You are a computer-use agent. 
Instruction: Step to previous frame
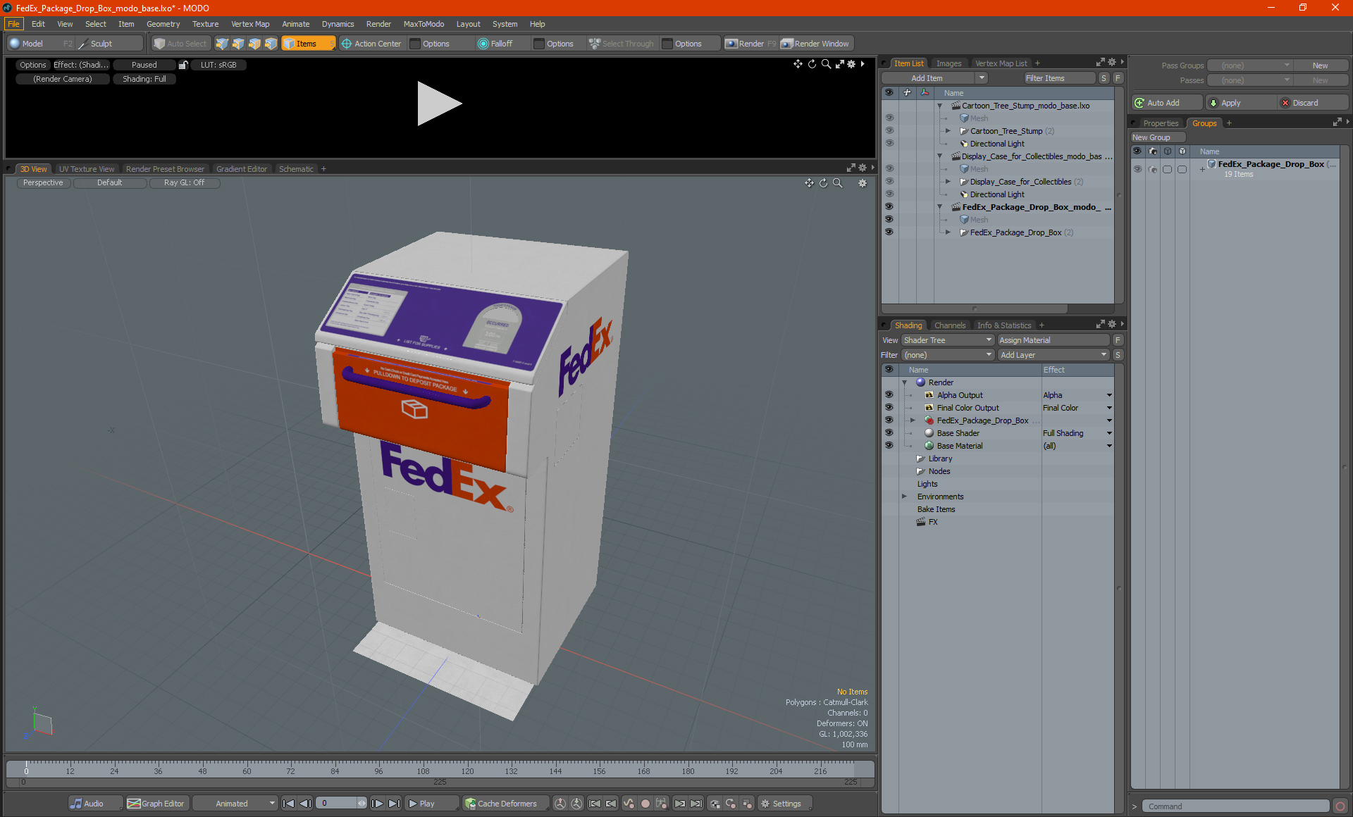point(305,804)
